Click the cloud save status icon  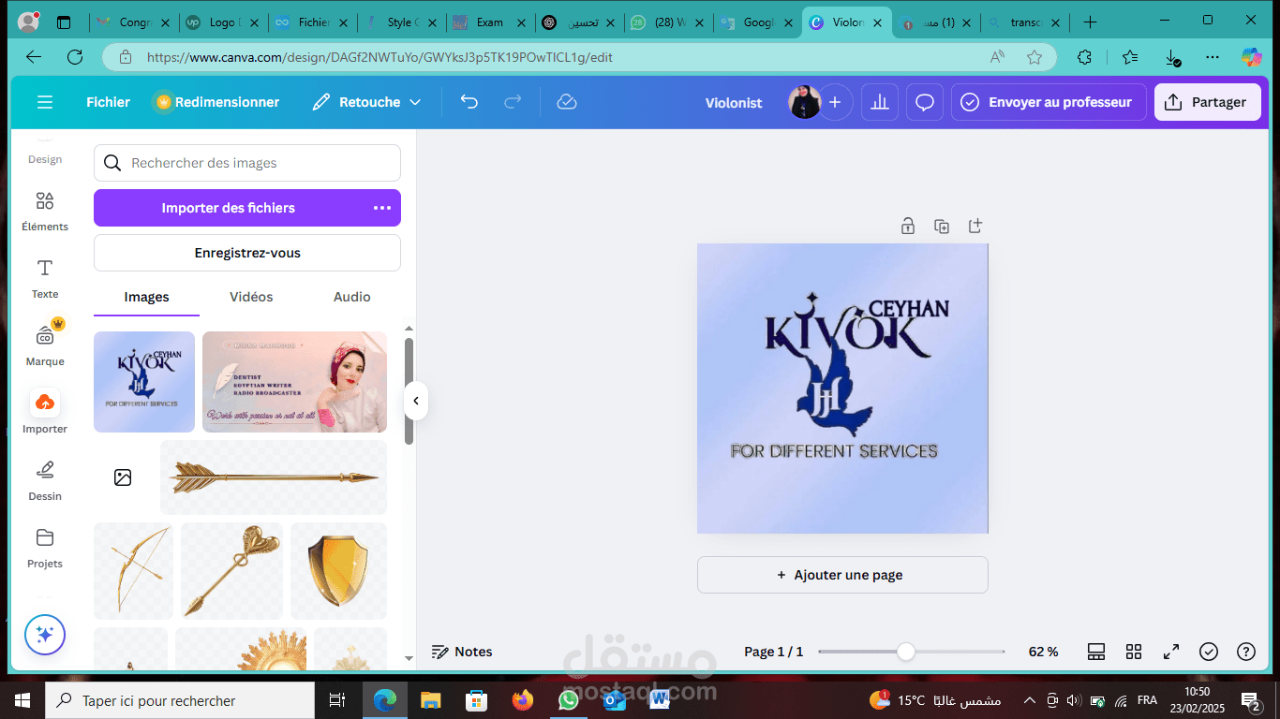click(x=566, y=102)
